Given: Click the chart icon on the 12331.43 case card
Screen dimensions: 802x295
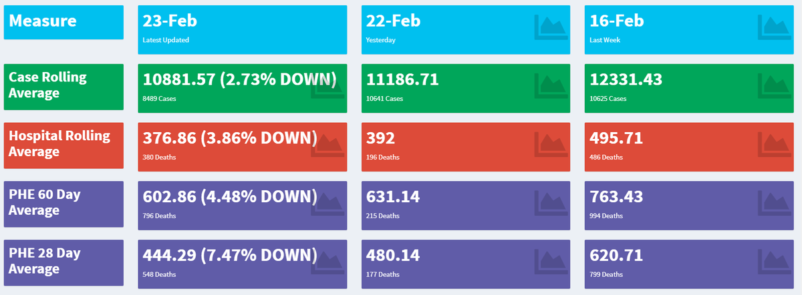Looking at the screenshot, I should pos(775,87).
